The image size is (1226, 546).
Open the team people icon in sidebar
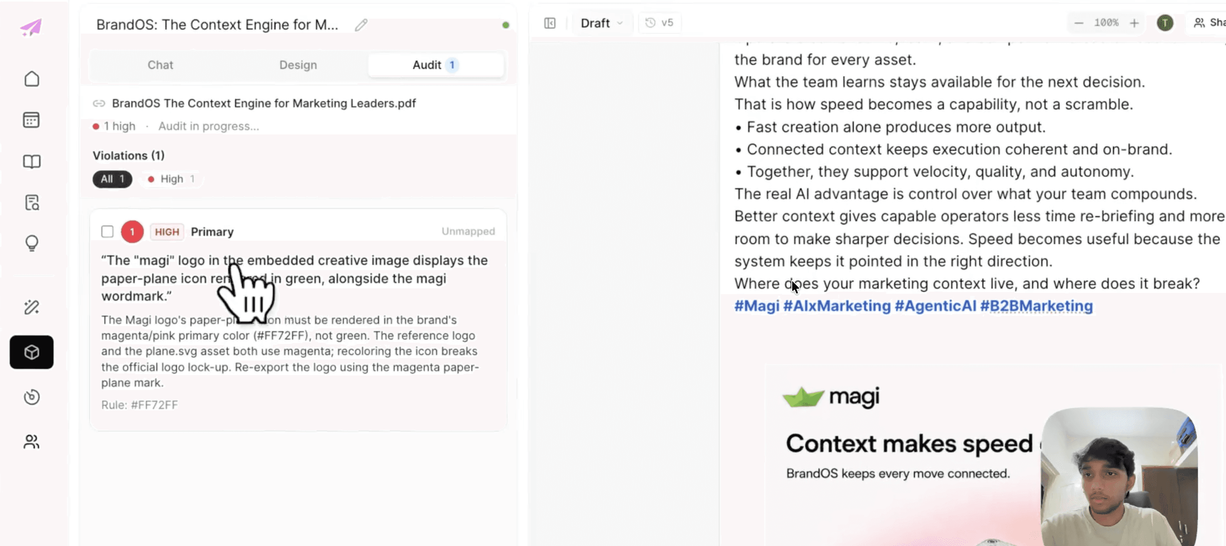(32, 442)
